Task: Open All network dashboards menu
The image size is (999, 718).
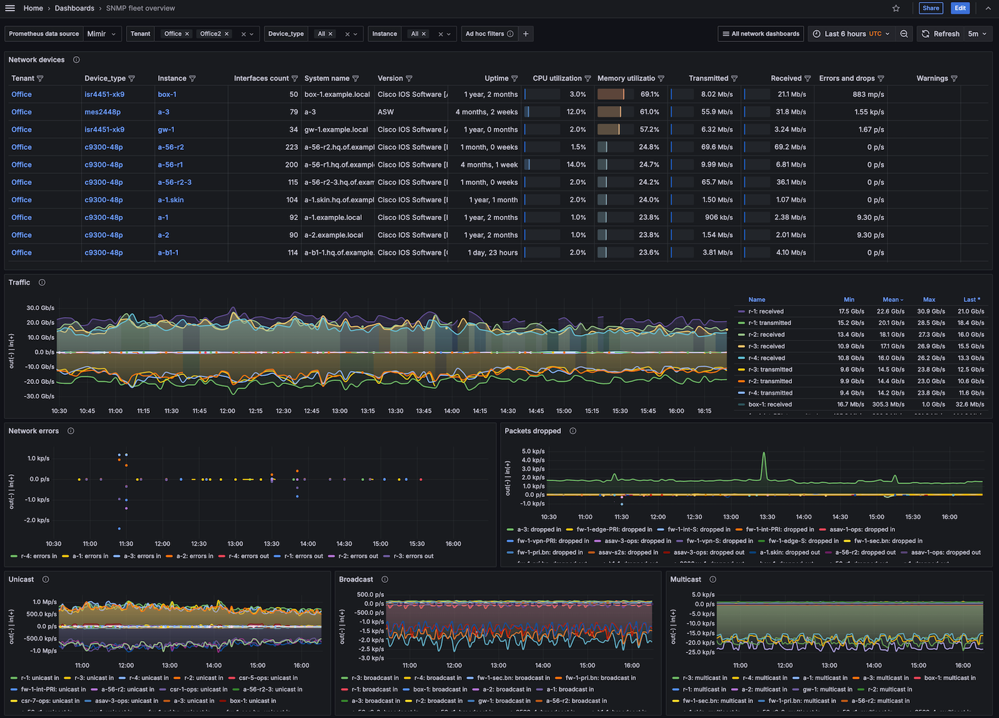Action: (x=760, y=34)
